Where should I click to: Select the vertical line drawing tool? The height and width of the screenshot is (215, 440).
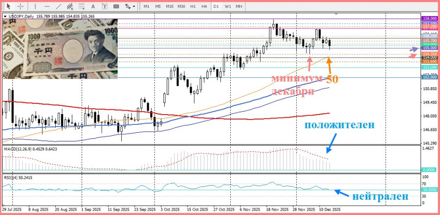[36, 6]
